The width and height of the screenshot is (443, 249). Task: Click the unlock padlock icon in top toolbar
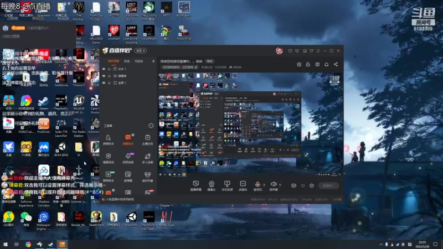[308, 64]
